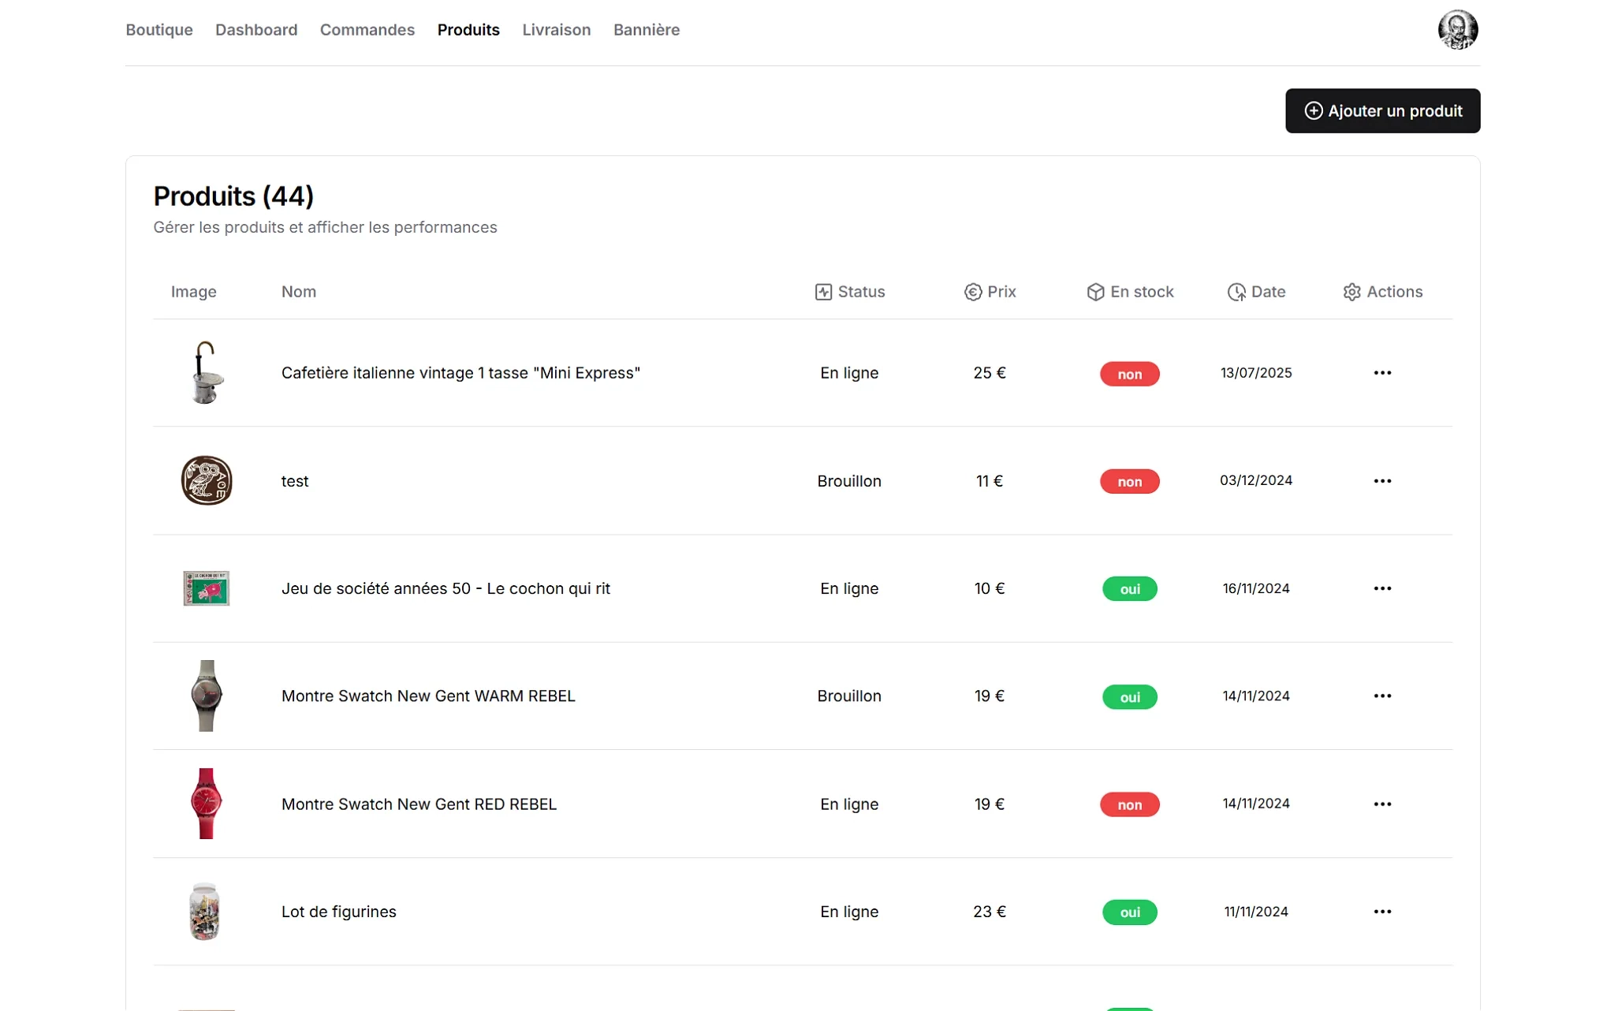This screenshot has height=1011, width=1618.
Task: Click the red Swatch watch thumbnail
Action: tap(207, 804)
